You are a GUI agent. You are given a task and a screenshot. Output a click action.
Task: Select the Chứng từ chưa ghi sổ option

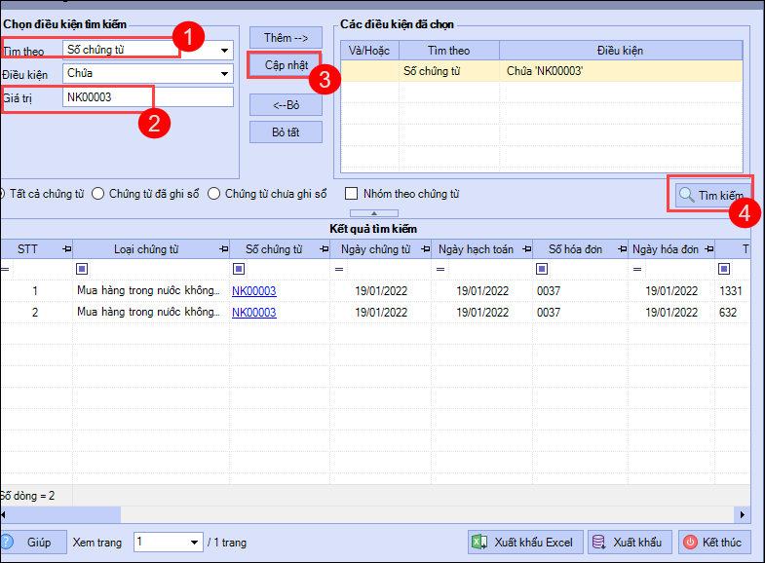click(x=214, y=194)
